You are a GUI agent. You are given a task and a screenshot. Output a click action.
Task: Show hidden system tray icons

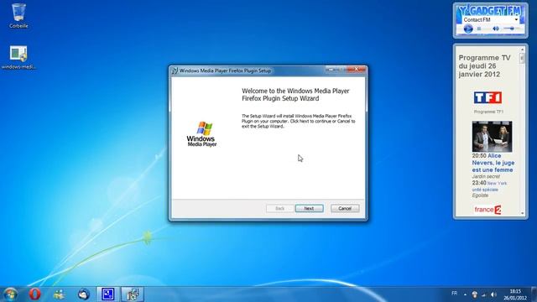[465, 294]
